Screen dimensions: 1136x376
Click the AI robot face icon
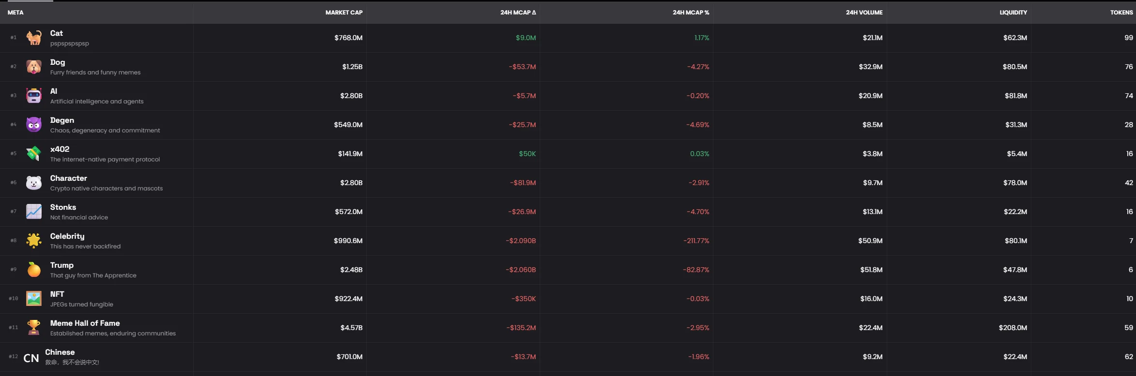[x=34, y=96]
